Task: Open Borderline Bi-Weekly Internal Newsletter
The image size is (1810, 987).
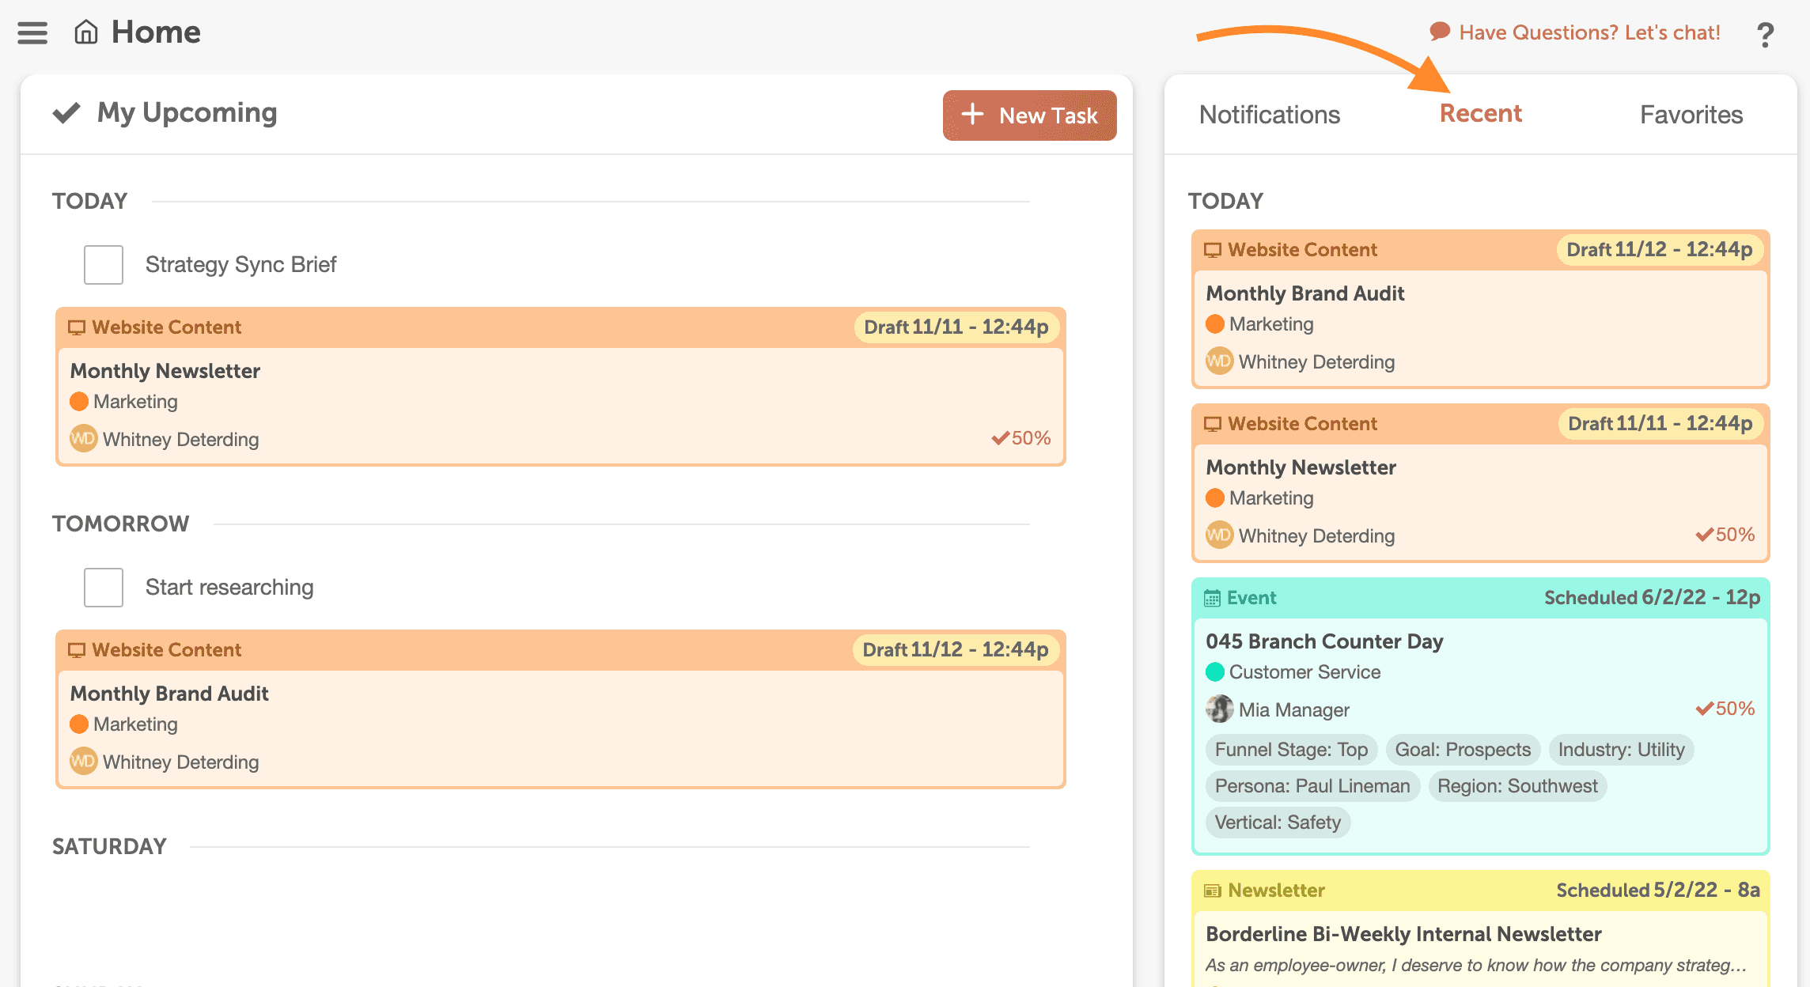Action: (1404, 934)
